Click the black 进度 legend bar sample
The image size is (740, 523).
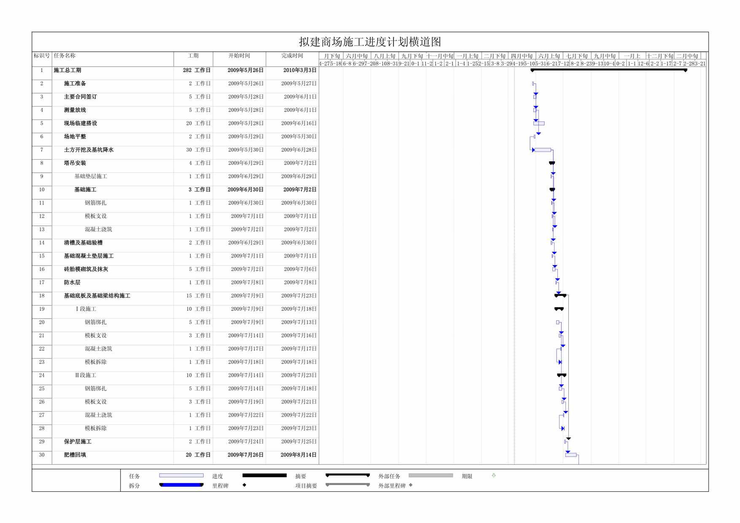coord(264,475)
